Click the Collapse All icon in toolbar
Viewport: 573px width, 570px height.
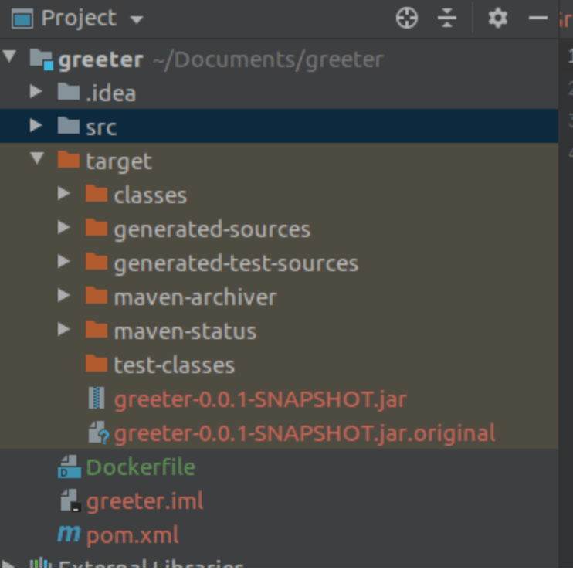click(447, 19)
